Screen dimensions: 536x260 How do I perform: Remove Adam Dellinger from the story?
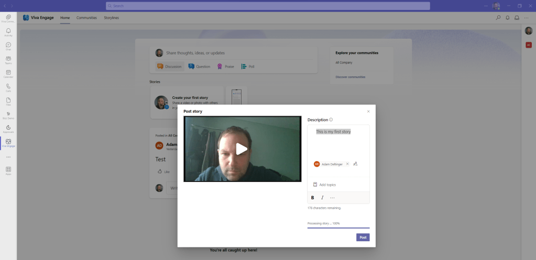click(x=347, y=164)
